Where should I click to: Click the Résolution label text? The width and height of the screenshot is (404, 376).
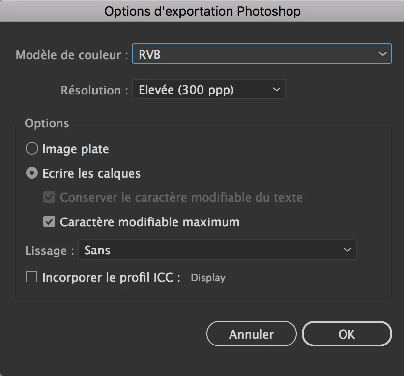coord(91,91)
